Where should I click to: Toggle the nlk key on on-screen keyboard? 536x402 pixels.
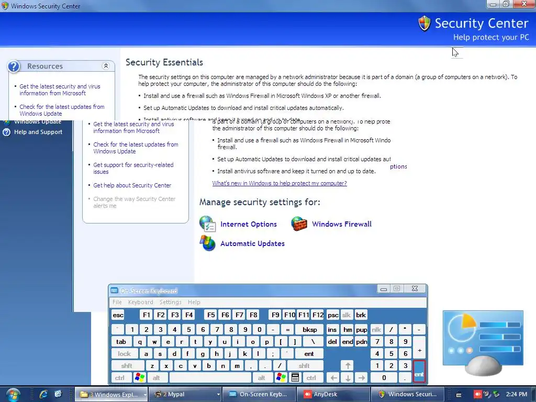(376, 330)
